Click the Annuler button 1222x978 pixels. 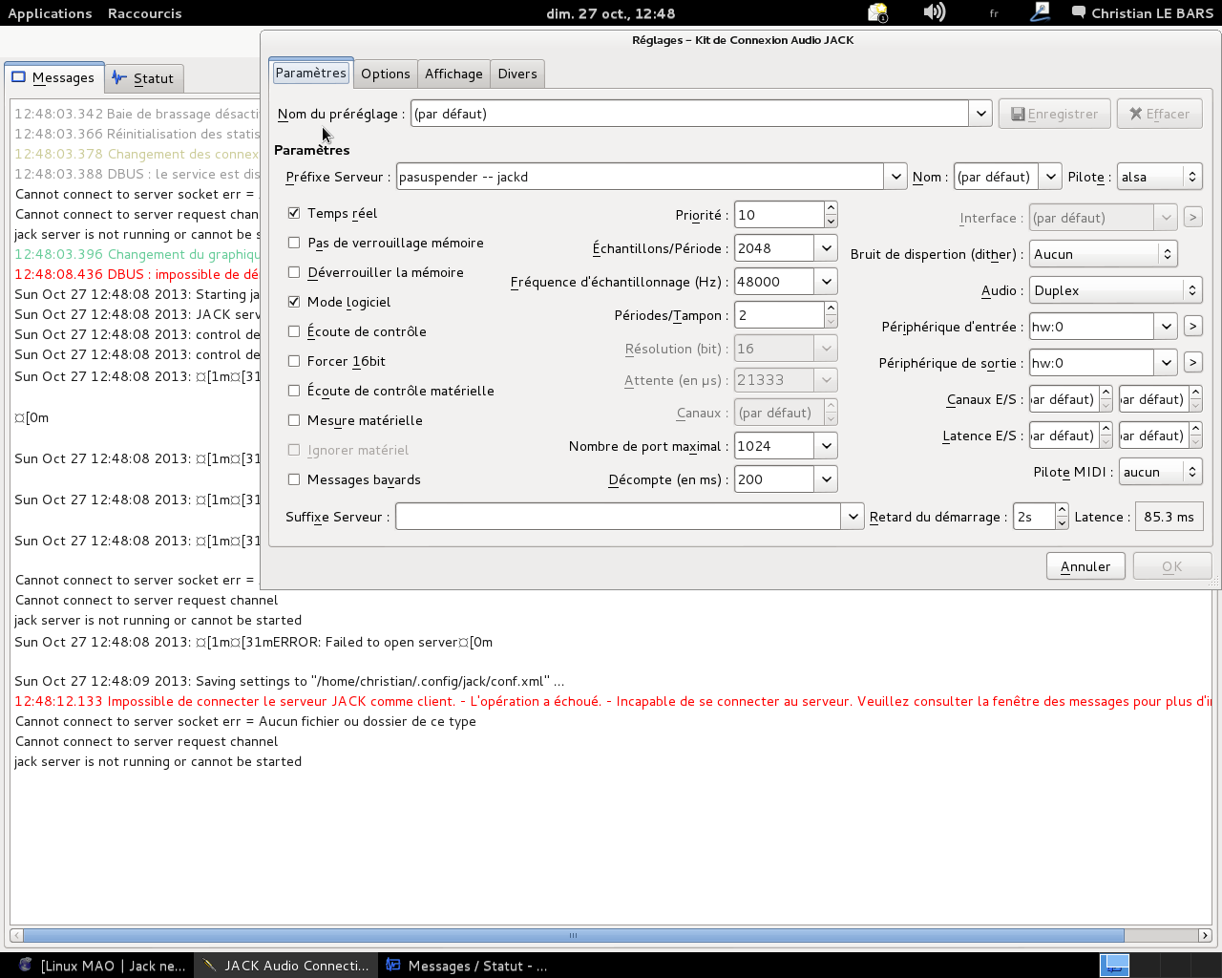pyautogui.click(x=1085, y=566)
